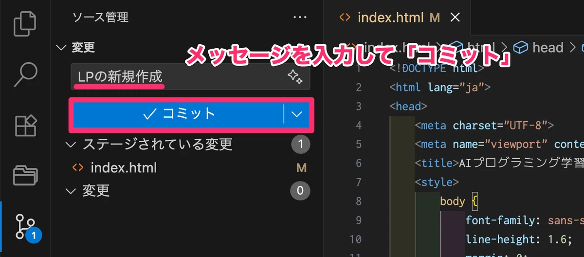
Task: Open source control more actions ellipsis
Action: 300,18
